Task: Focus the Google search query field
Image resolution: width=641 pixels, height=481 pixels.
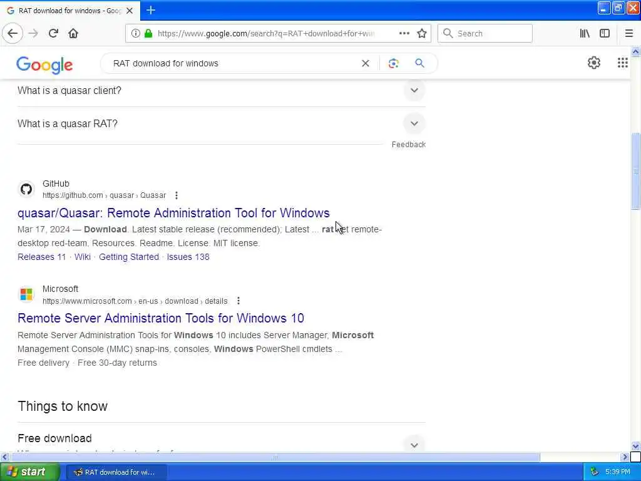Action: click(x=233, y=63)
